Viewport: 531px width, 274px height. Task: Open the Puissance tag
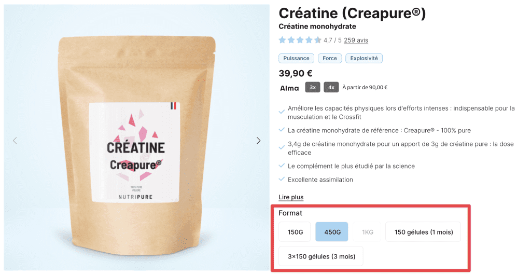click(296, 58)
